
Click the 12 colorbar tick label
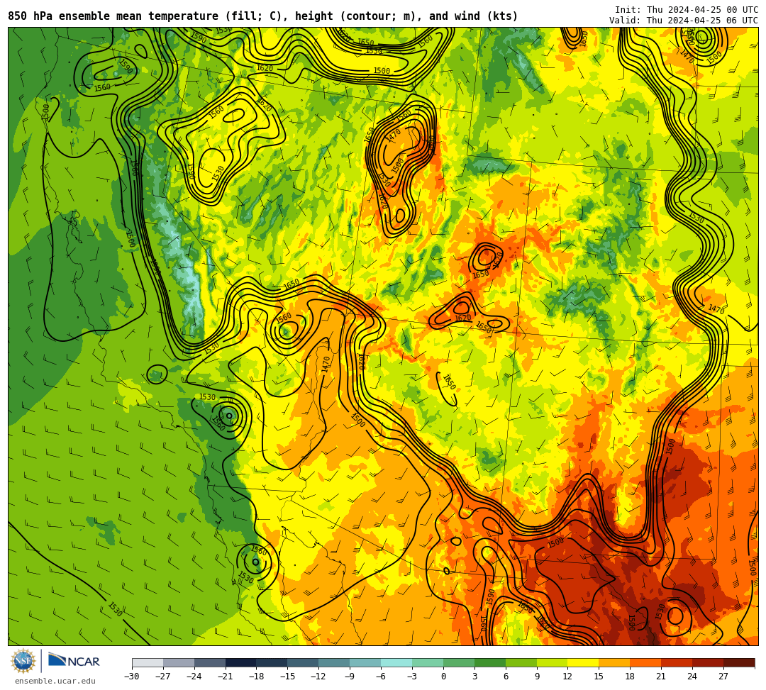568,677
